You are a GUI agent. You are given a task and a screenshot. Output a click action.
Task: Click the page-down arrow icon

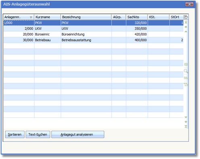[x=186, y=122]
